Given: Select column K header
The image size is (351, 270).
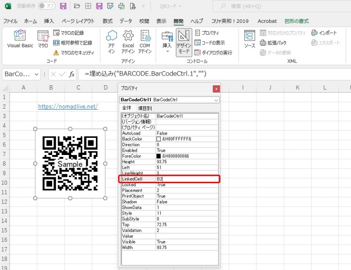Looking at the screenshot, I should pyautogui.click(x=297, y=88).
